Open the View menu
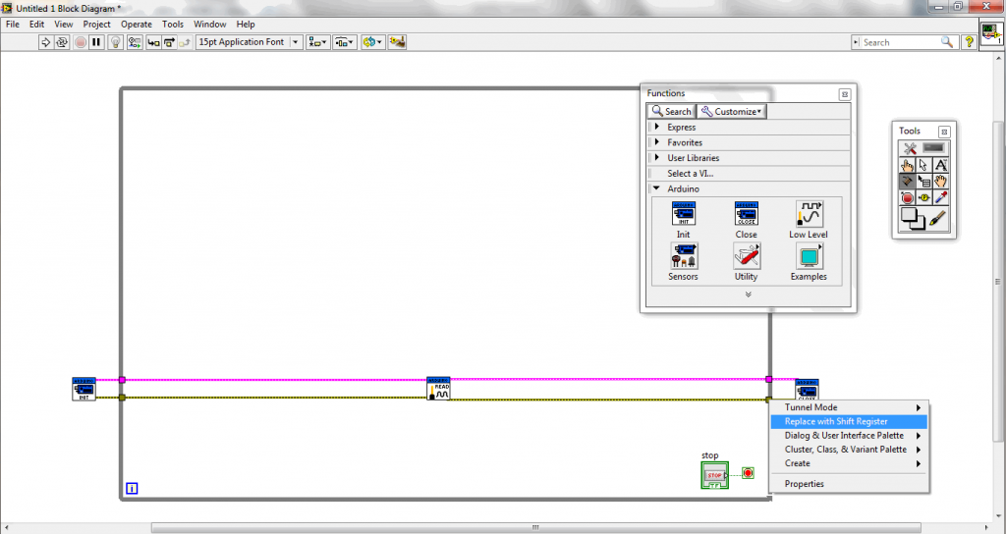 pos(64,25)
